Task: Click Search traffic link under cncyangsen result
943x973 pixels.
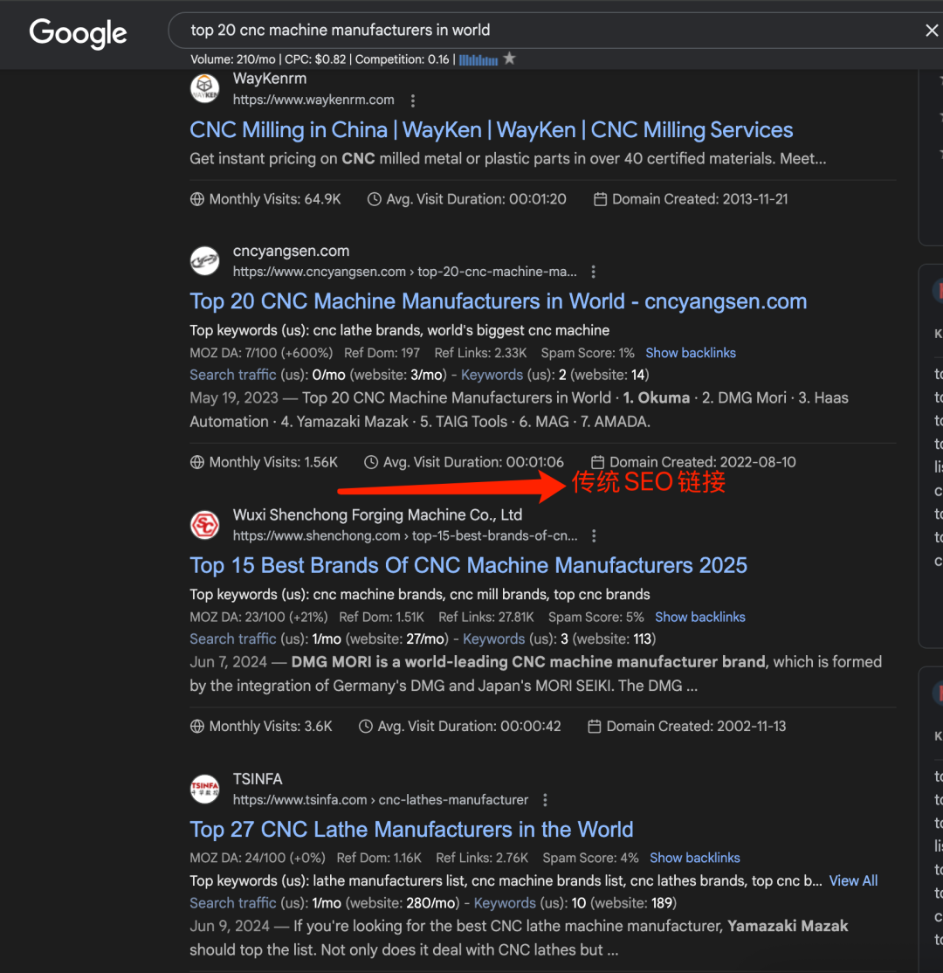Action: click(x=232, y=375)
